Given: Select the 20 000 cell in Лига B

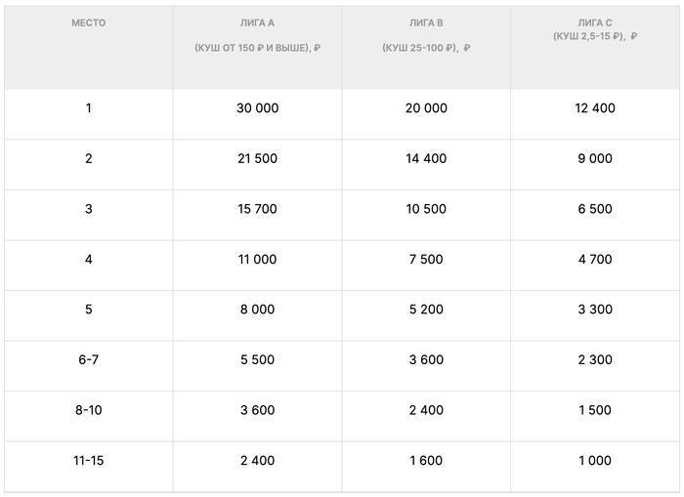Looking at the screenshot, I should point(426,108).
